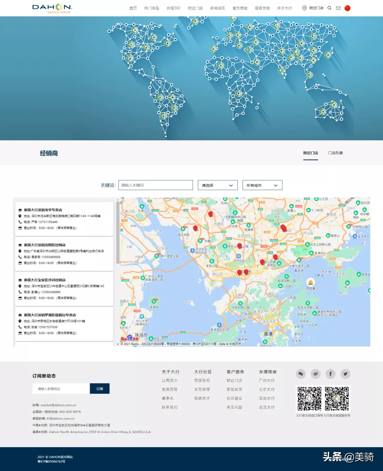The height and width of the screenshot is (471, 383).
Task: Click the phone icon next to 易家荣 13590489669
Action: tap(20, 257)
